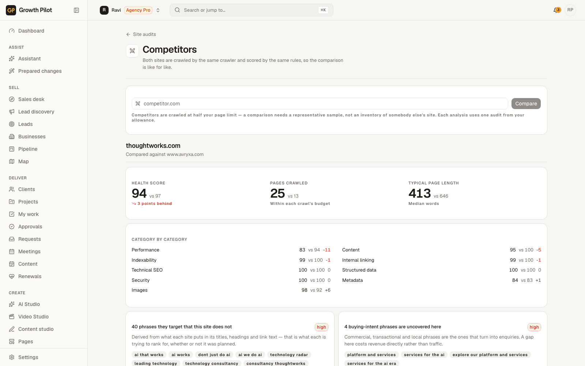The width and height of the screenshot is (585, 366).
Task: Open Pipeline in sidebar
Action: pyautogui.click(x=44, y=149)
